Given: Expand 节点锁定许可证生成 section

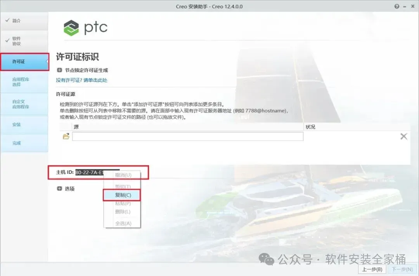Looking at the screenshot, I should point(59,70).
